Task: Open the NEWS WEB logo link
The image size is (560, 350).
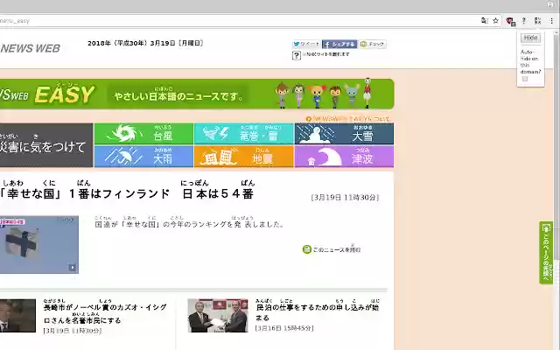Action: point(30,48)
